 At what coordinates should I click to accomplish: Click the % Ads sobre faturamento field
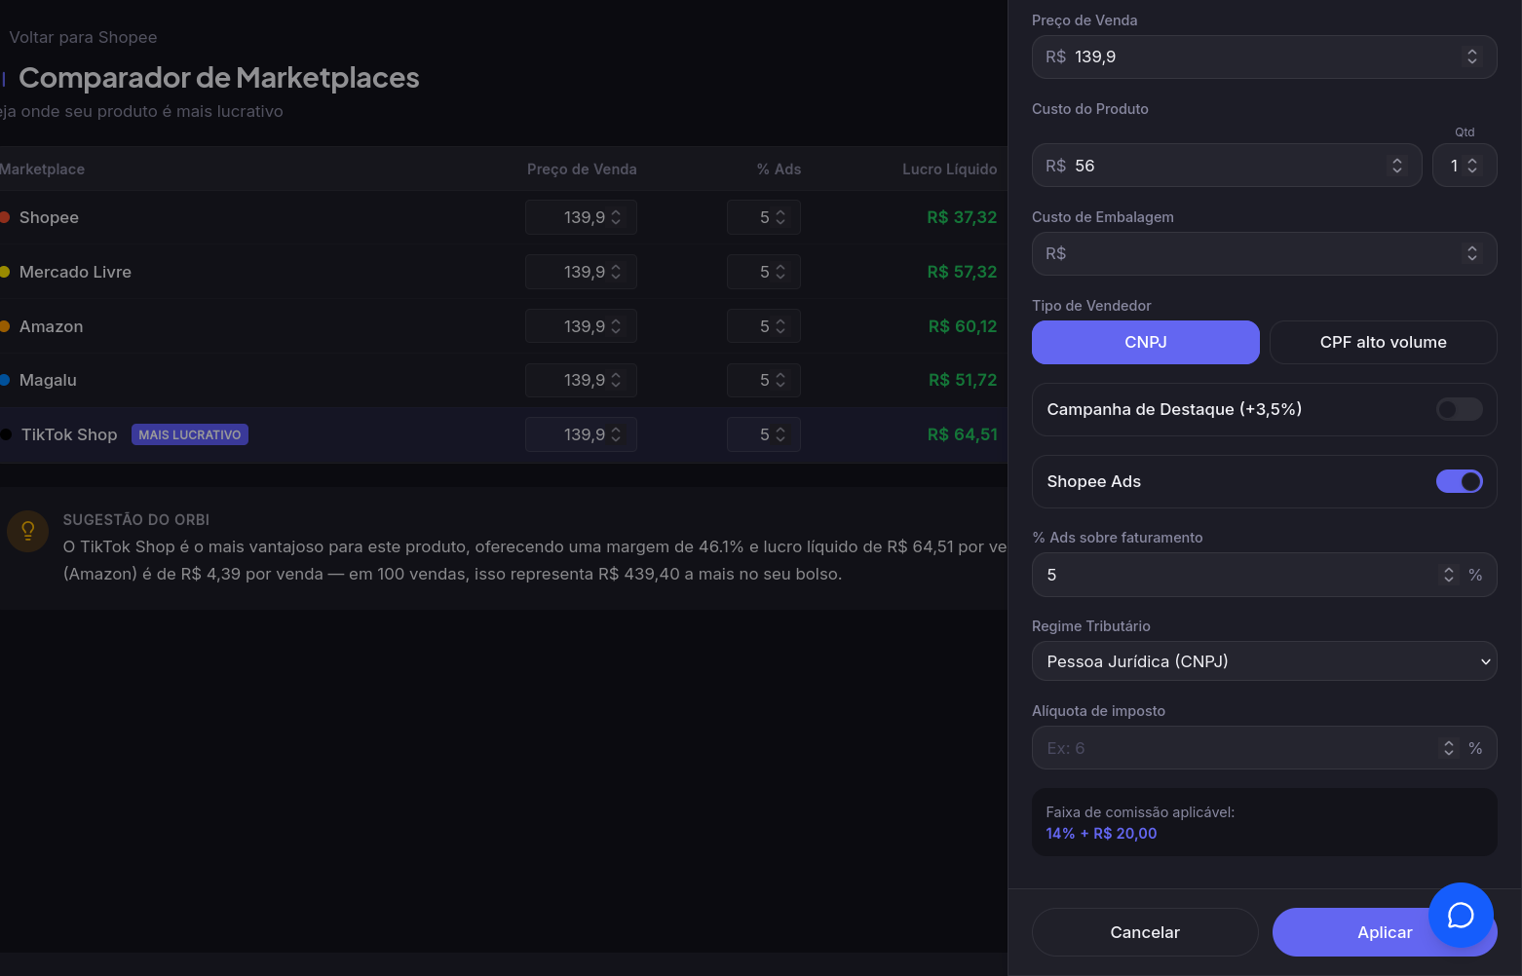(x=1264, y=575)
